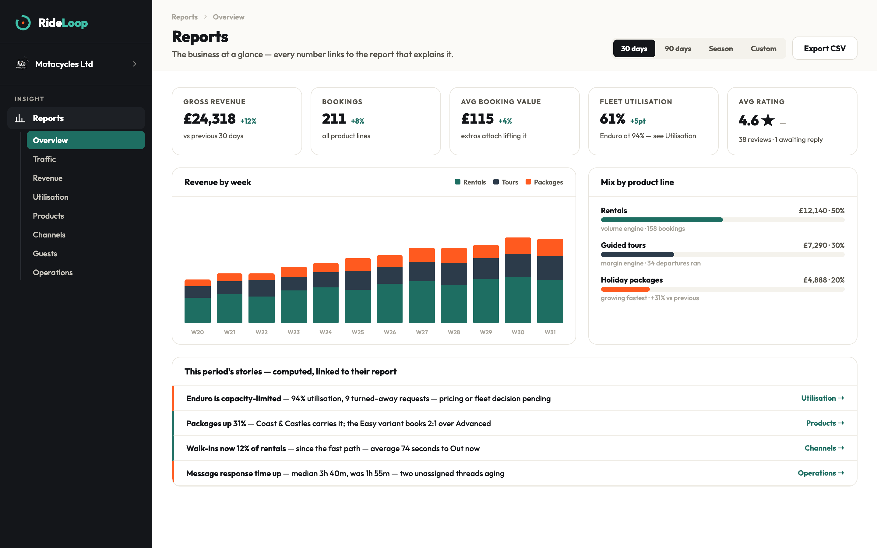The height and width of the screenshot is (548, 877).
Task: Toggle the Packages legend swatch
Action: click(528, 182)
